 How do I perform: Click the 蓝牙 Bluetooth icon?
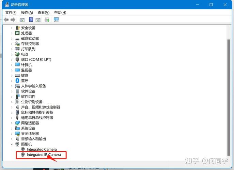point(17,81)
